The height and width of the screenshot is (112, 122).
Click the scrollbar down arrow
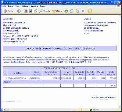coord(120,107)
